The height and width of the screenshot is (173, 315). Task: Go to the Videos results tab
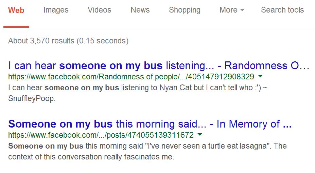coord(99,10)
